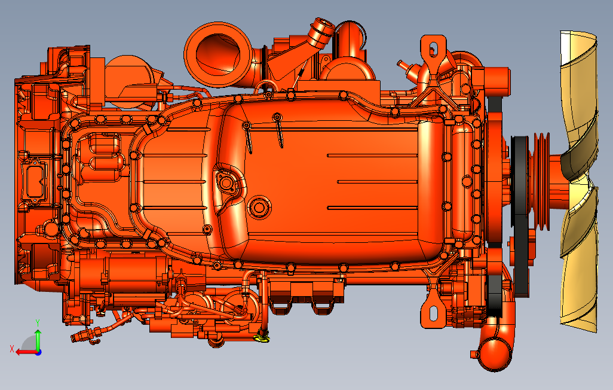Select the large round air intake opening

coord(218,54)
